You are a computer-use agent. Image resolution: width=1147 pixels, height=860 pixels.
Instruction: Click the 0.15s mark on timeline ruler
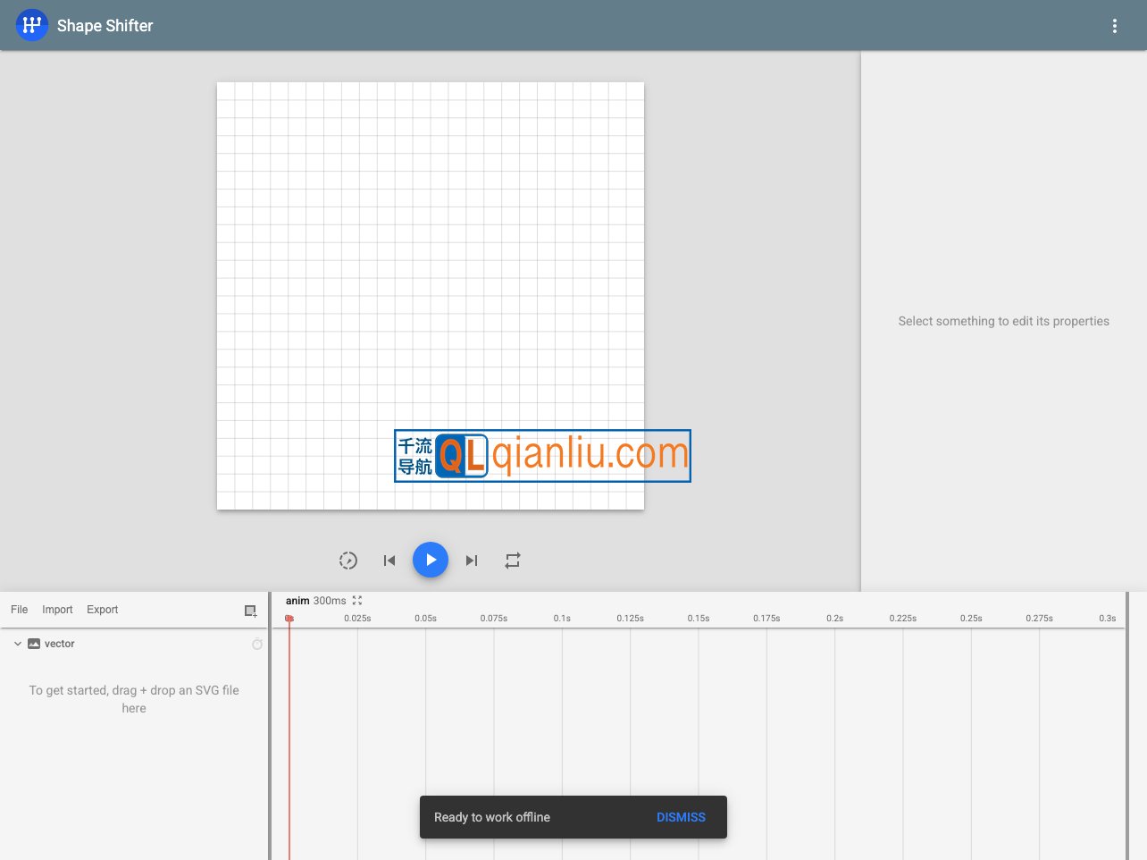(x=699, y=619)
